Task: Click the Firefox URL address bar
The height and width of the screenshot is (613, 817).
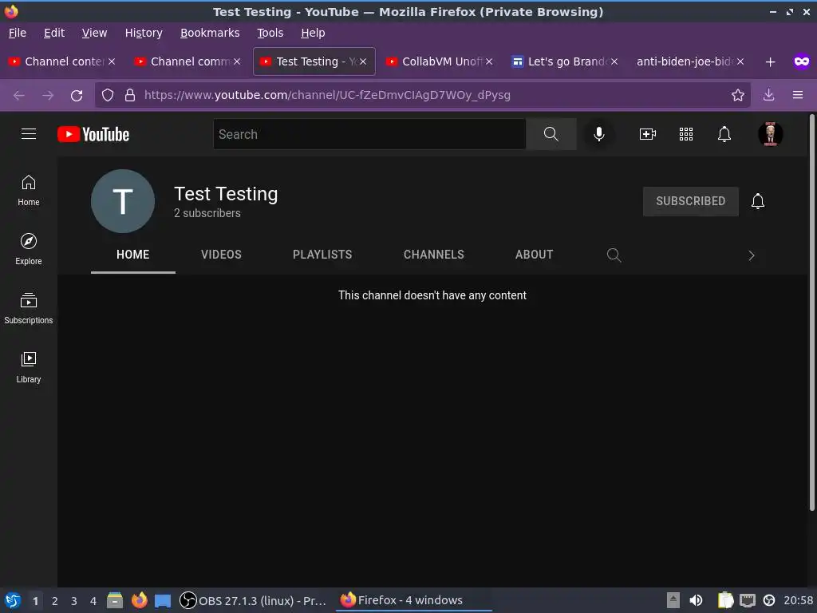Action: point(422,95)
